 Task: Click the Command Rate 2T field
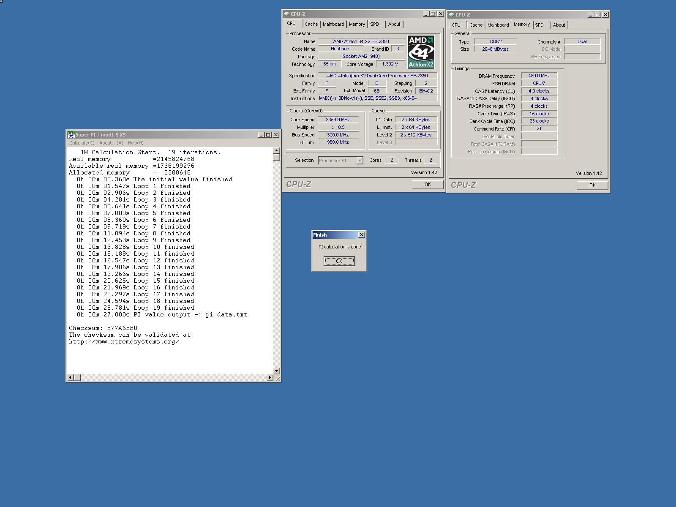539,128
